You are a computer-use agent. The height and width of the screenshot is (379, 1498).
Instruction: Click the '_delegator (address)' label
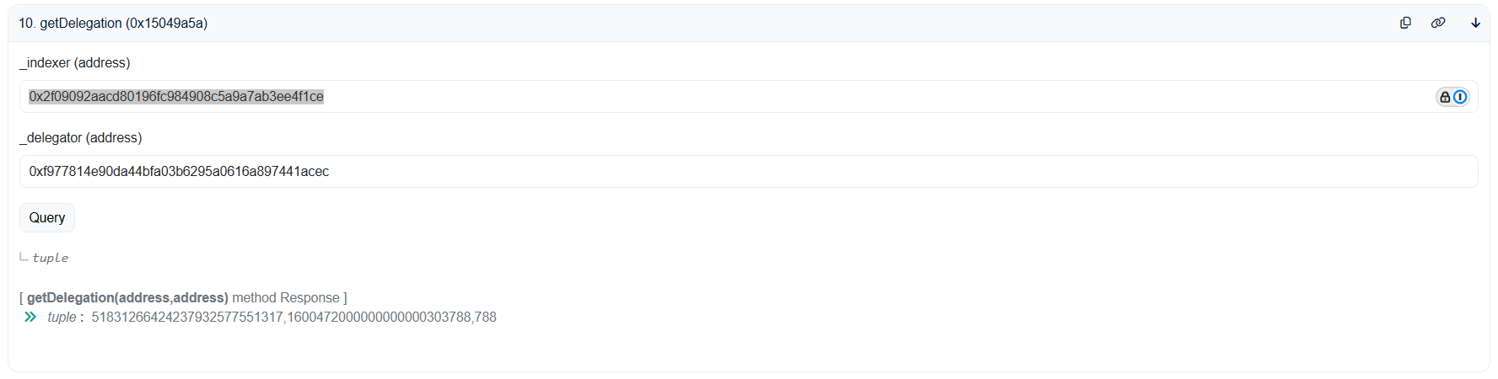pos(81,138)
